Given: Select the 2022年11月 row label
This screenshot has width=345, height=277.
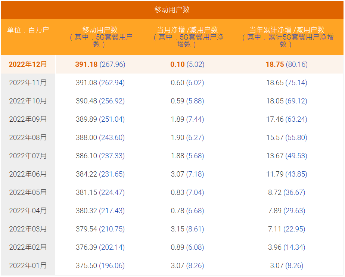Looking at the screenshot, I should coord(28,83).
